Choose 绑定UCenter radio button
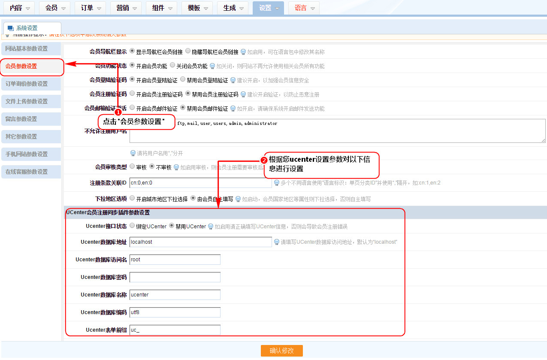The image size is (547, 360). 132,226
